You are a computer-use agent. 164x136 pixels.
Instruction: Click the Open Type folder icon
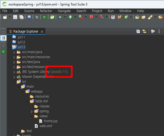pyautogui.click(x=137, y=17)
